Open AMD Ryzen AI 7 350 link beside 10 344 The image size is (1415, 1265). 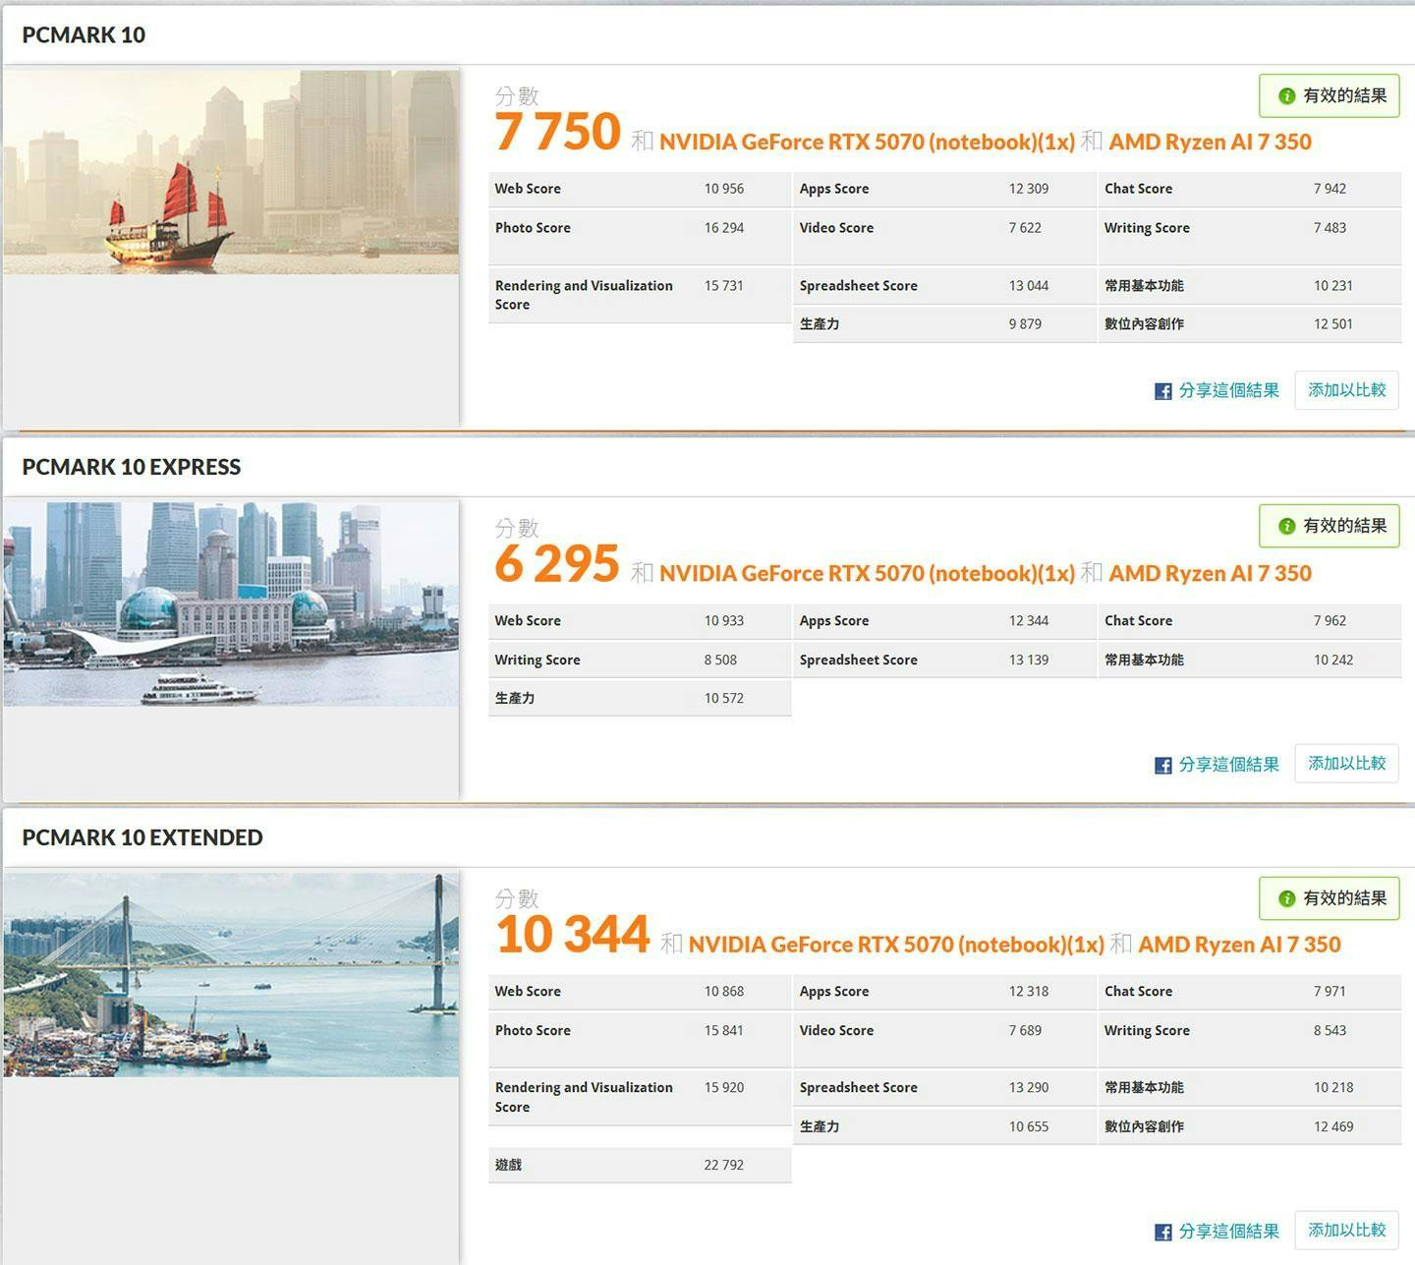[1240, 946]
